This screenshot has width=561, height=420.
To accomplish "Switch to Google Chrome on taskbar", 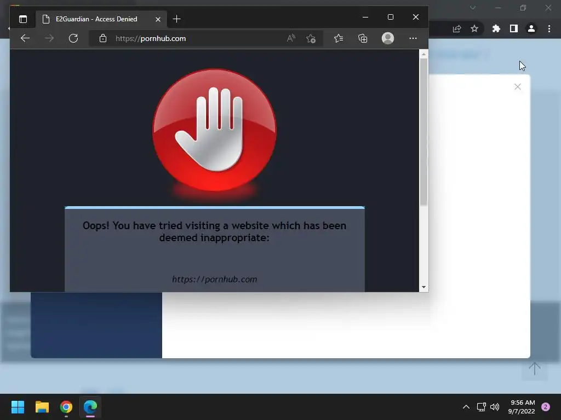I will point(66,407).
